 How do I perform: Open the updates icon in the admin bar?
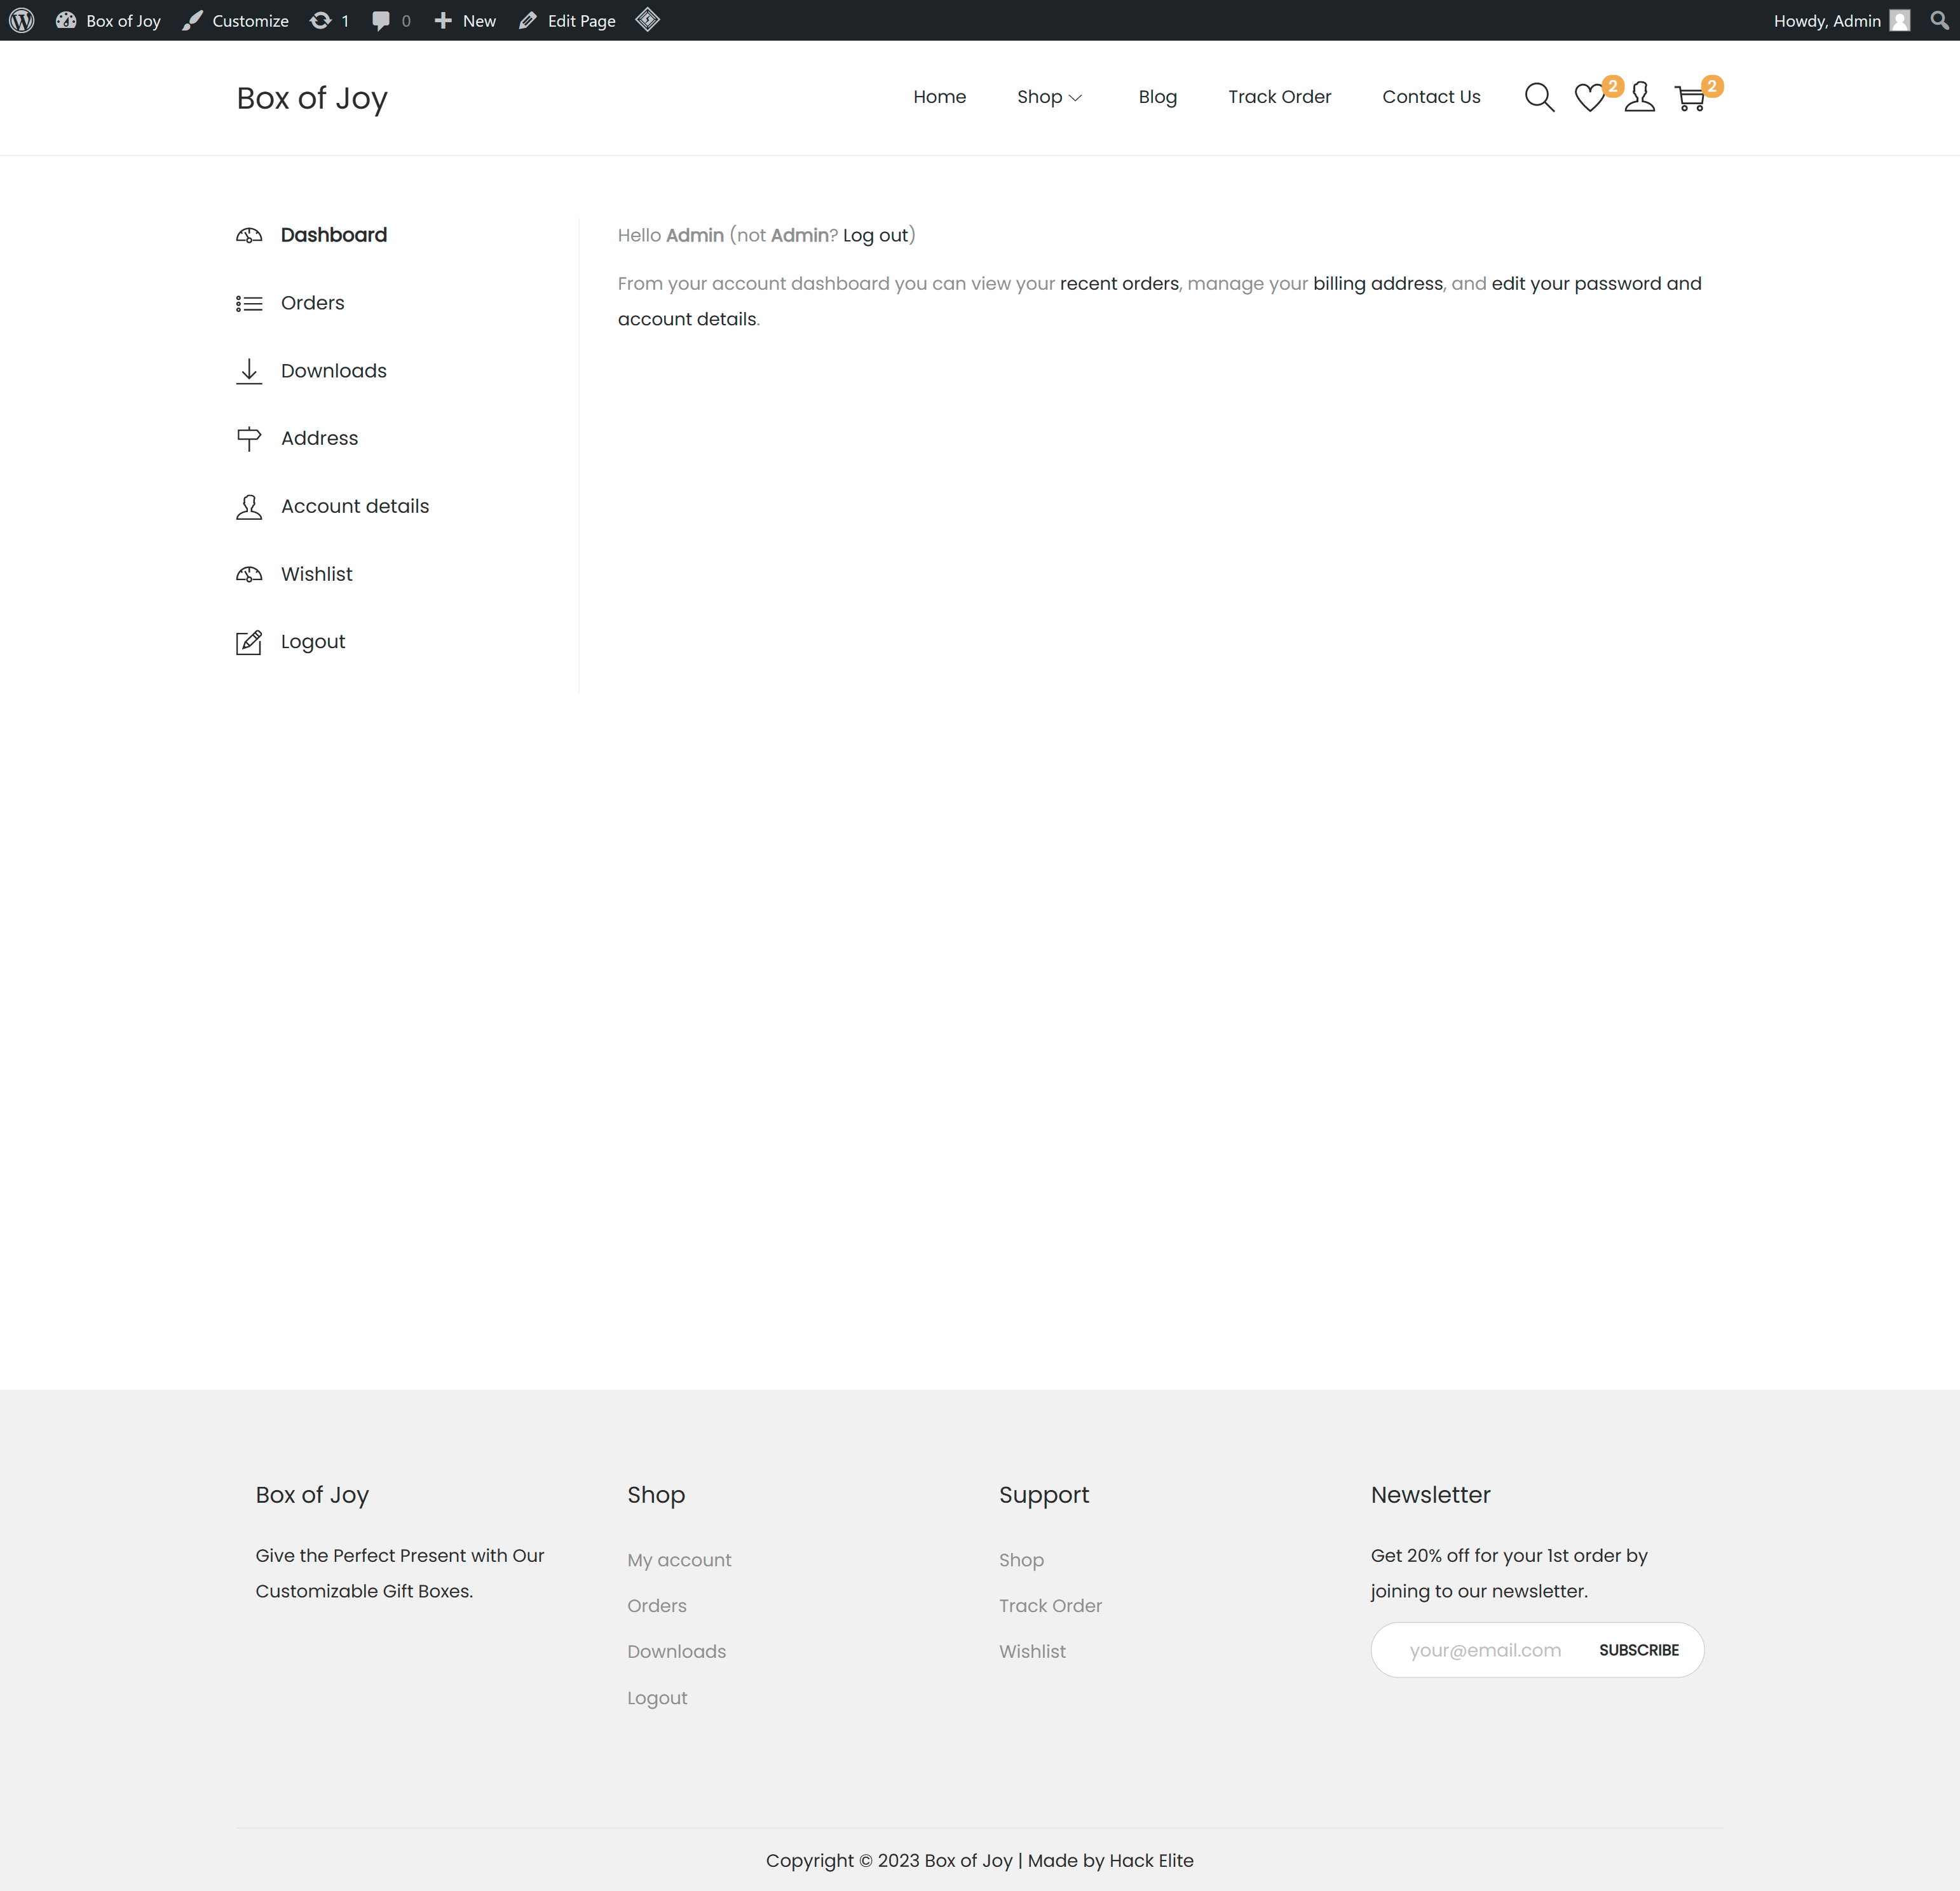click(x=322, y=20)
